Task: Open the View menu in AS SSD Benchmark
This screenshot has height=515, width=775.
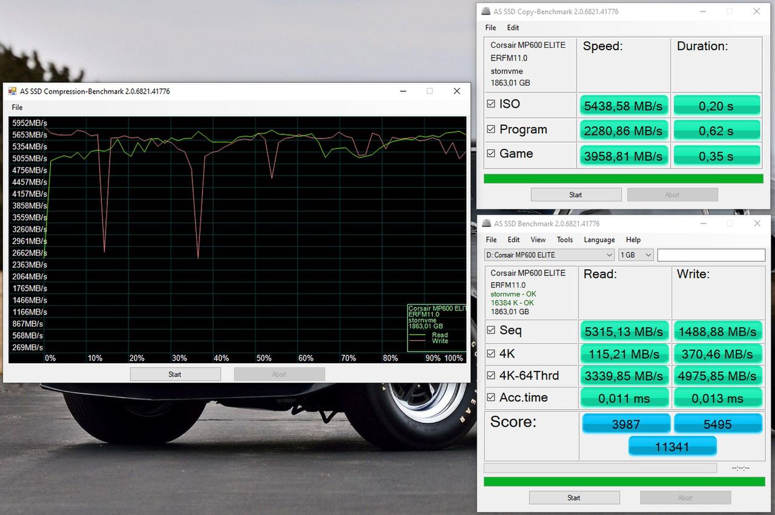Action: (538, 240)
